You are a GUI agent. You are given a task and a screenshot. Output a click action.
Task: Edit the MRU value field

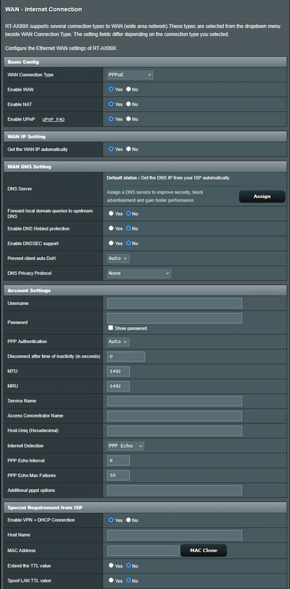tap(119, 386)
